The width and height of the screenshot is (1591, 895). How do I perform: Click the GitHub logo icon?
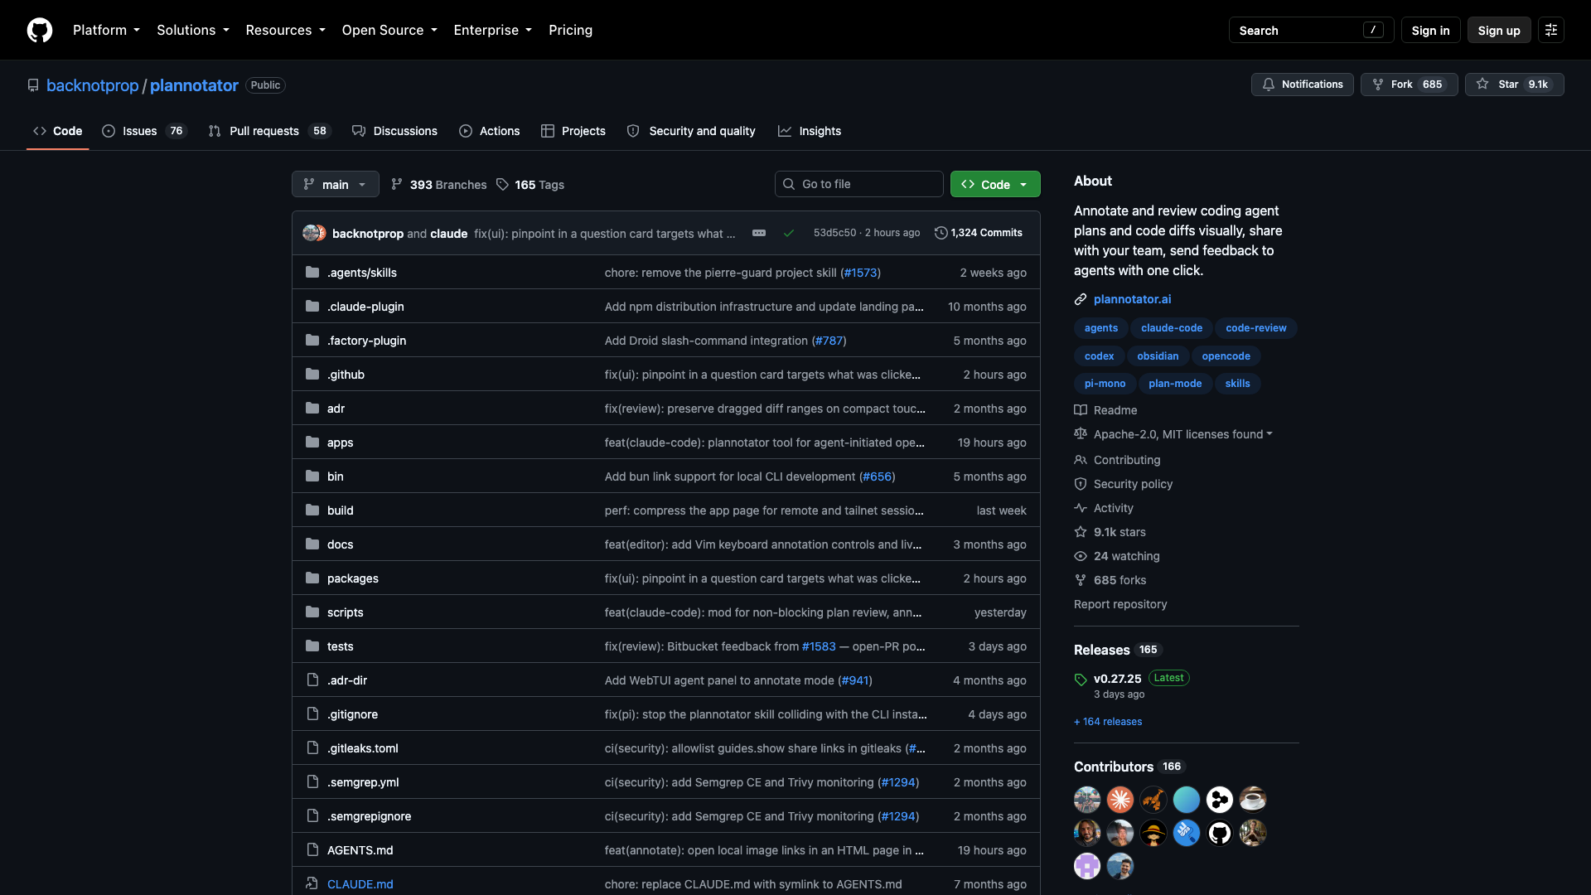point(40,30)
